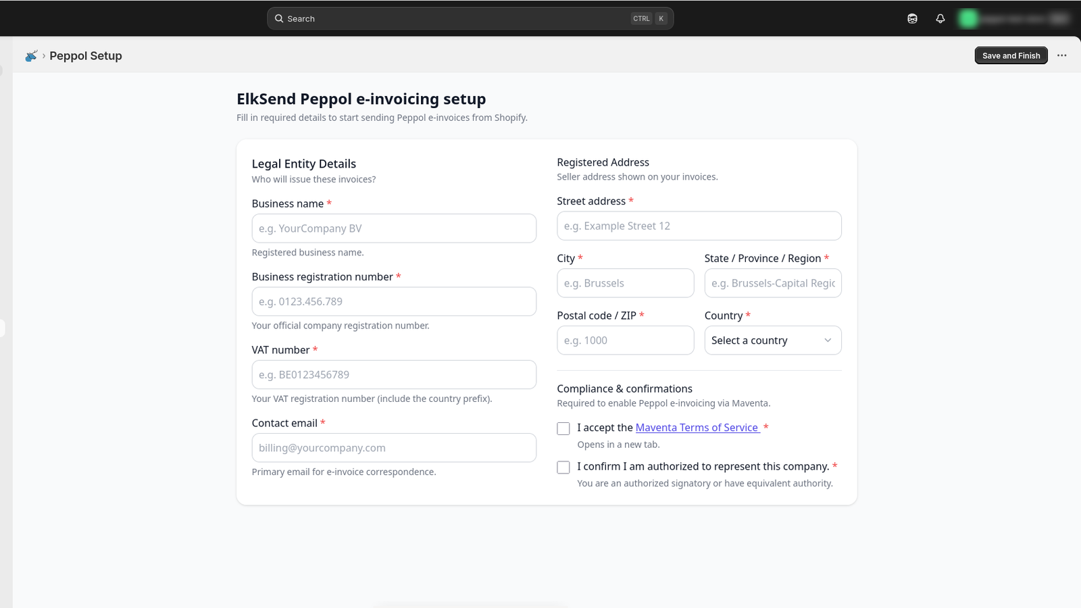Screen dimensions: 1081x608
Task: Focus the top Search field
Action: coord(470,19)
